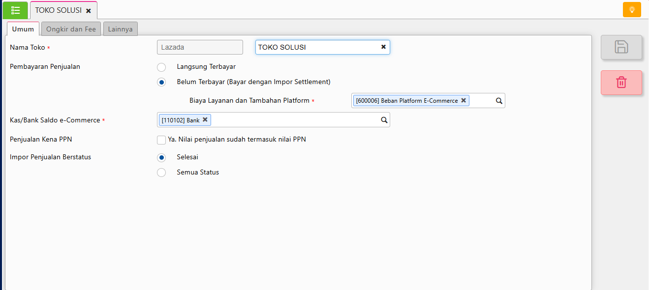Open search in Kas/Bank Saldo e-Commerce field
649x290 pixels.
pos(384,120)
